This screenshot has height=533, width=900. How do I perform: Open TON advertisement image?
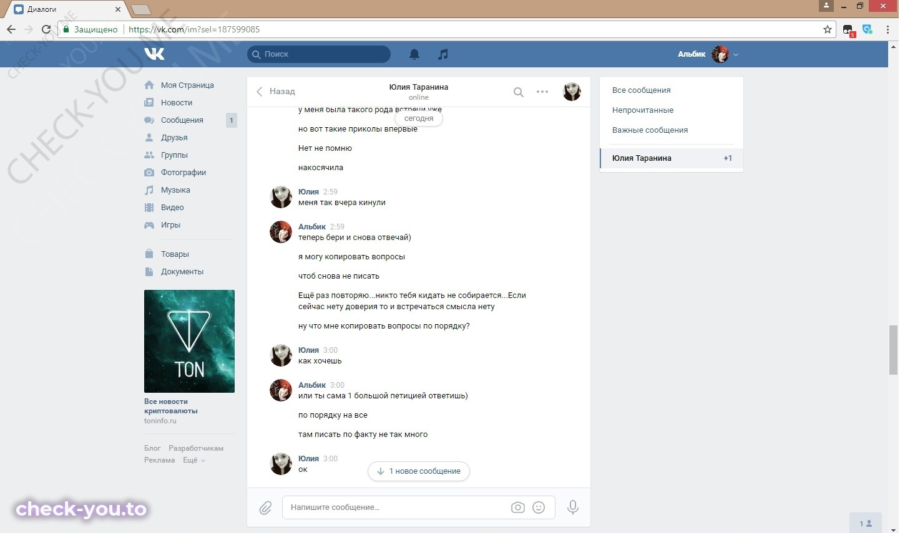click(x=189, y=341)
